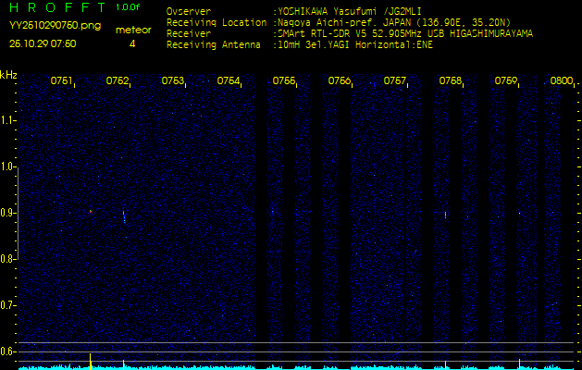Click the yellow detection spike at the 0759 tick

[519, 364]
